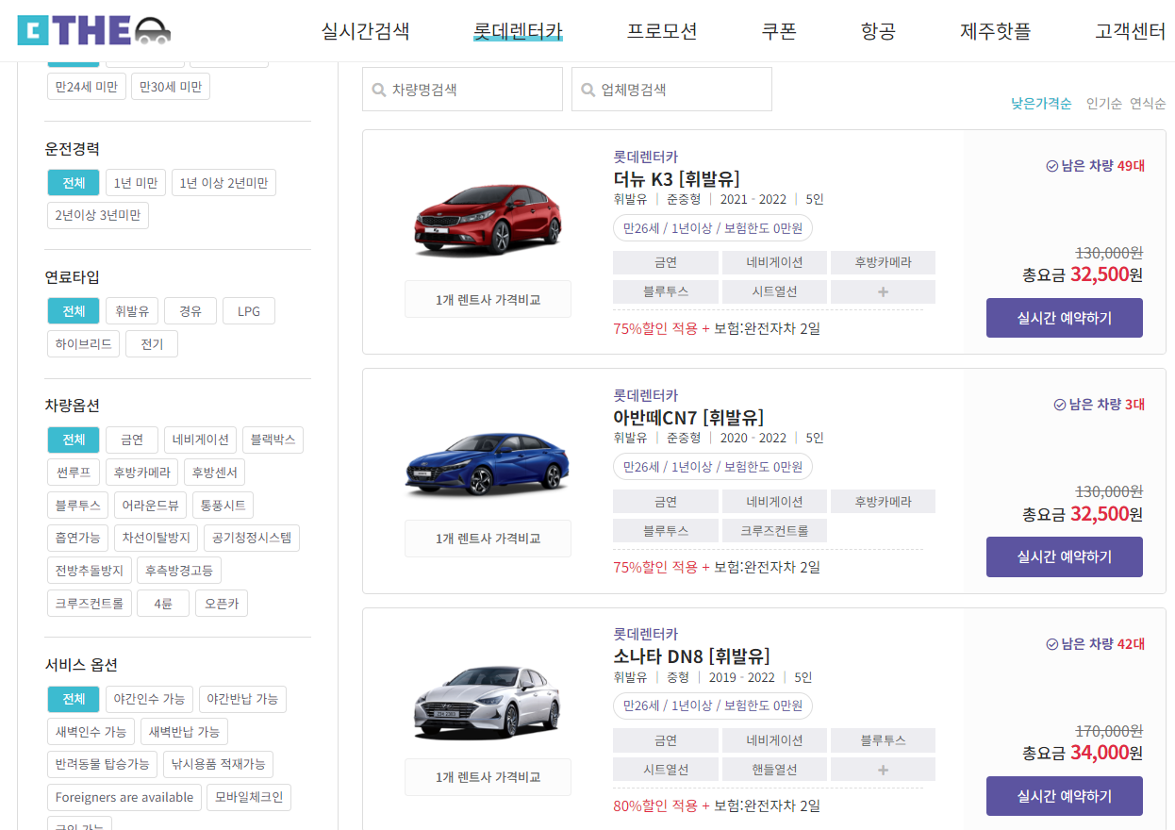Click check icon beside 남은 차량 42대

pyautogui.click(x=1052, y=644)
